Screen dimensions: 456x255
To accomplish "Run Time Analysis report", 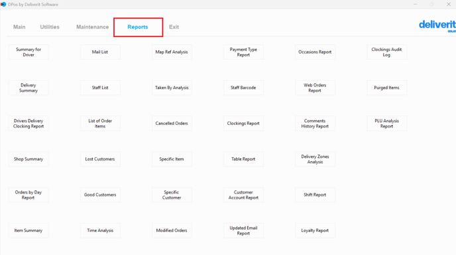I will tap(100, 231).
